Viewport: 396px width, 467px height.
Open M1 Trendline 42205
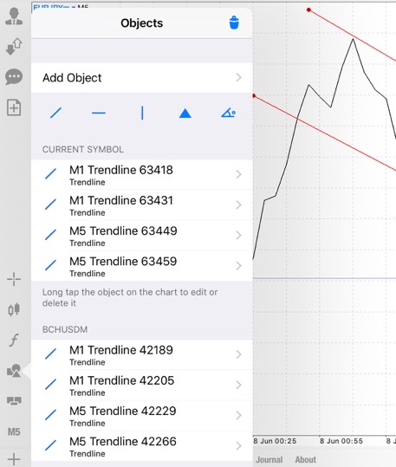pyautogui.click(x=142, y=385)
